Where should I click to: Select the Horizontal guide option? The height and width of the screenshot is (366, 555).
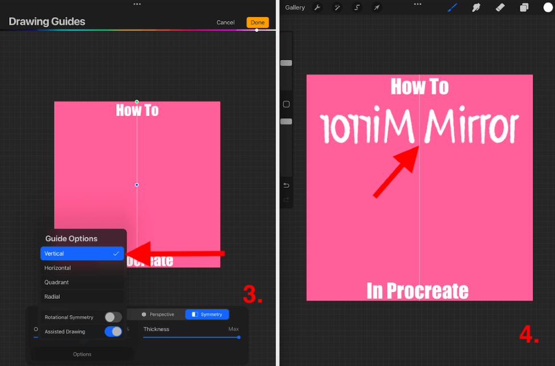(82, 268)
